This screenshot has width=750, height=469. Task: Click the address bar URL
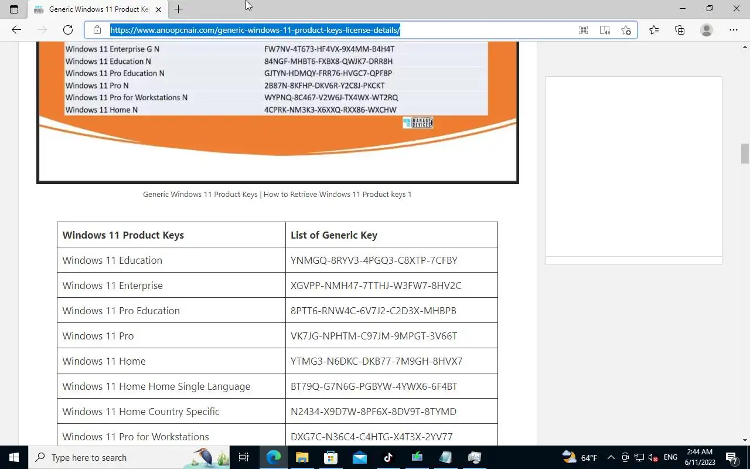point(255,30)
